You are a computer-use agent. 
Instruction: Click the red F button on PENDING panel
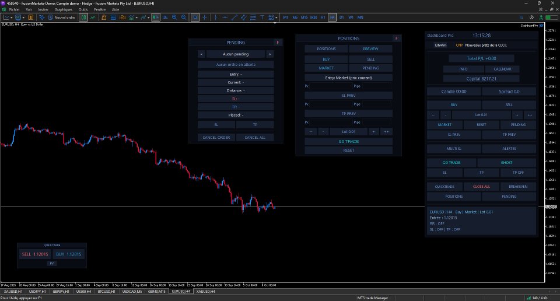278,43
